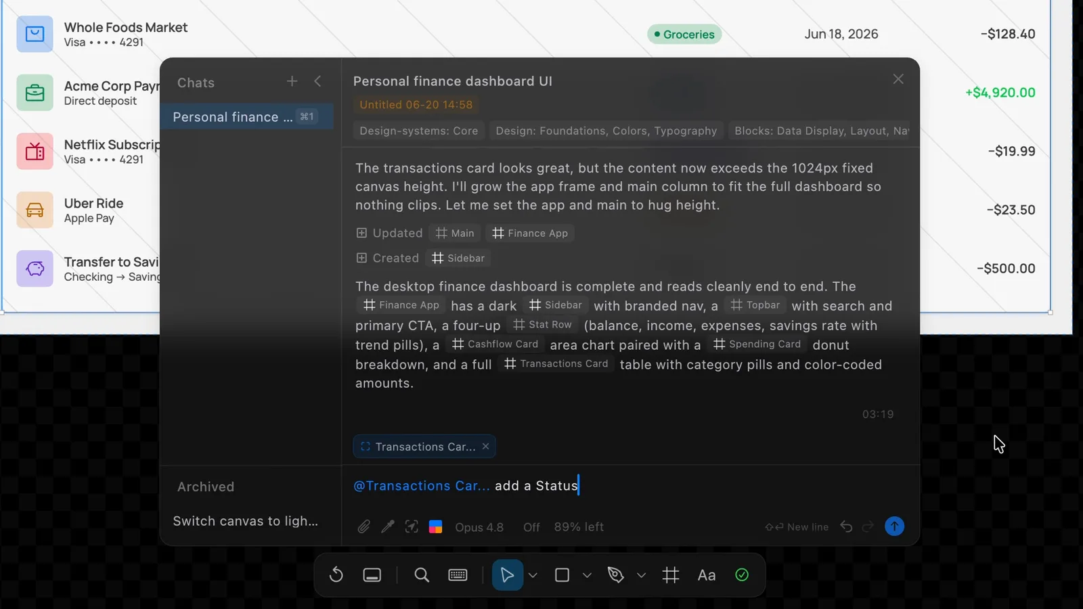Screen dimensions: 1083x609
Task: Expand pointer tool options dropdown
Action: [x=533, y=575]
